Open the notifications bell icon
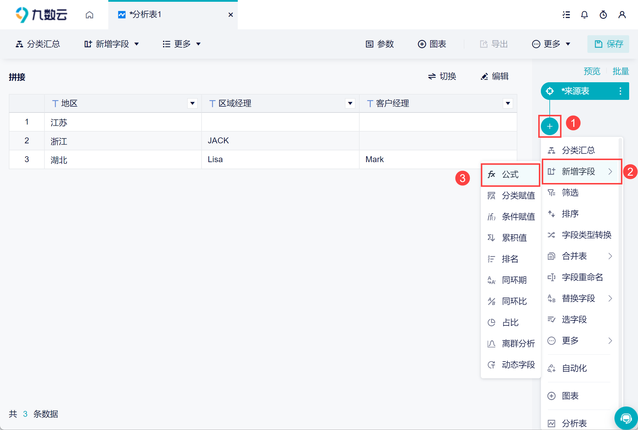Viewport: 638px width, 430px height. pyautogui.click(x=584, y=15)
